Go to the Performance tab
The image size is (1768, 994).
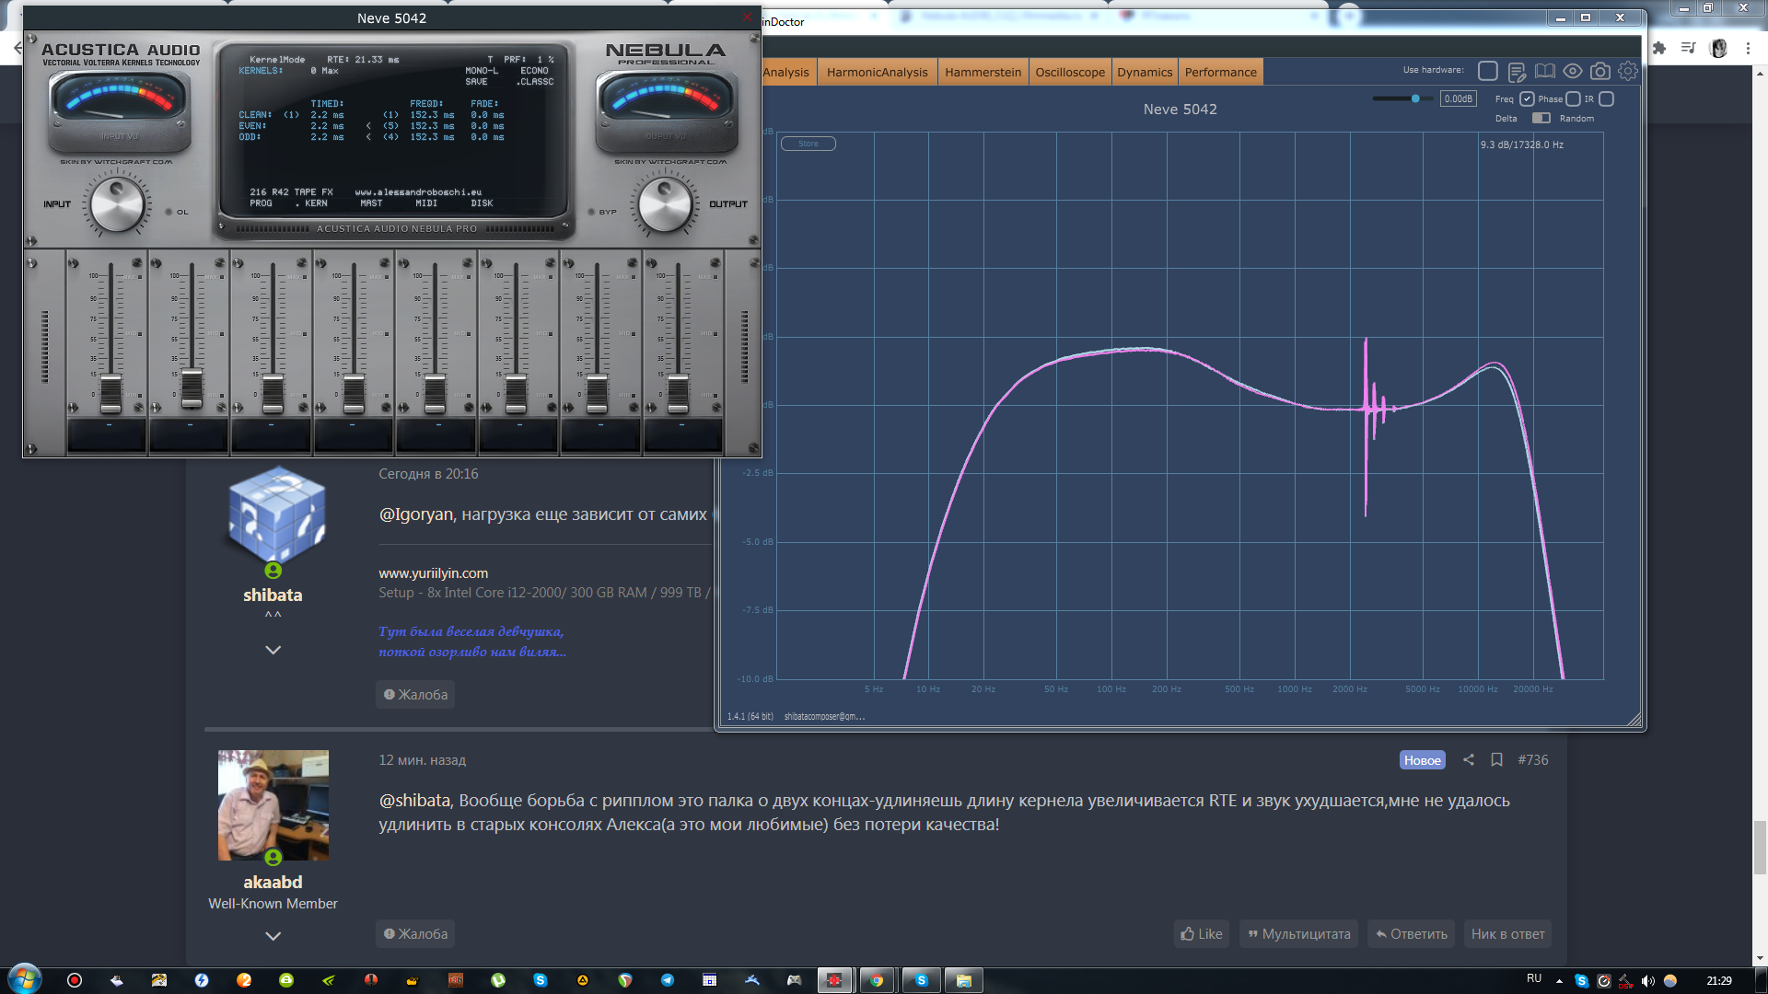coord(1220,72)
